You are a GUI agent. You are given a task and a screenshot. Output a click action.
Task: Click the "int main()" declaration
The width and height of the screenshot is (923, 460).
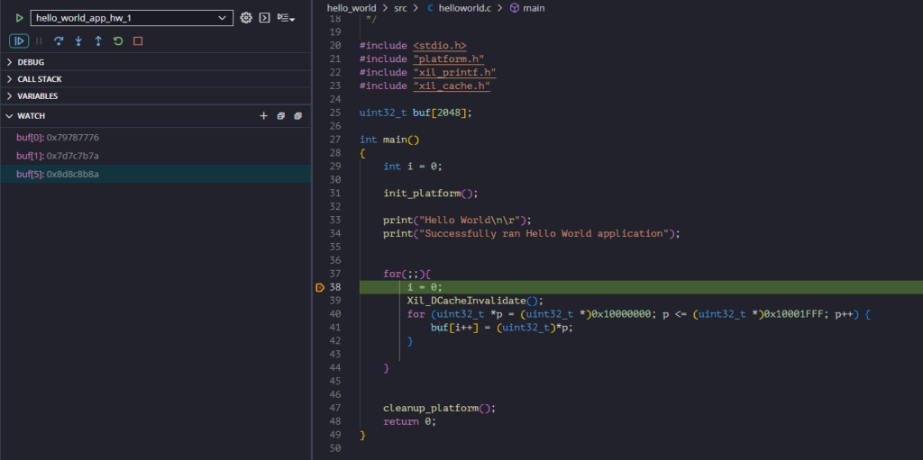click(x=389, y=140)
